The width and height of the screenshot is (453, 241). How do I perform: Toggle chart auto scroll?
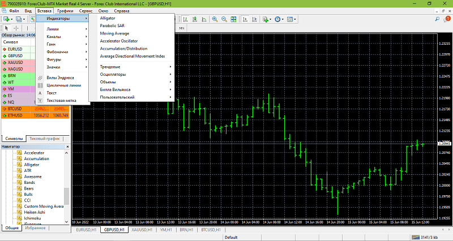tap(245, 19)
